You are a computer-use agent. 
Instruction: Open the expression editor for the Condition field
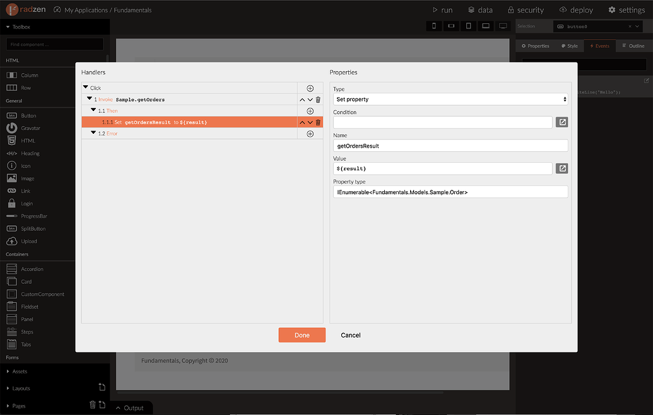562,122
